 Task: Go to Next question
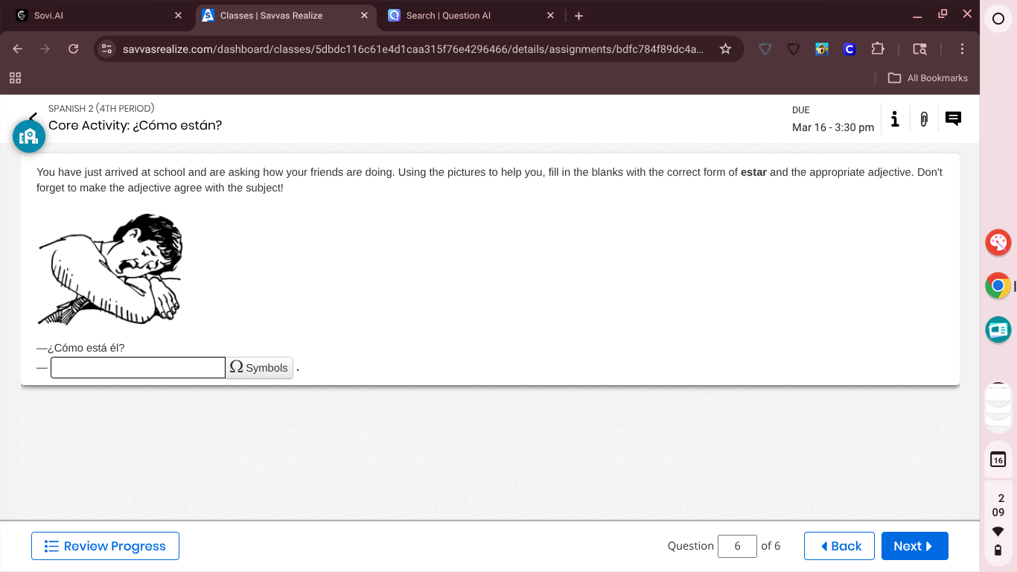pyautogui.click(x=915, y=546)
